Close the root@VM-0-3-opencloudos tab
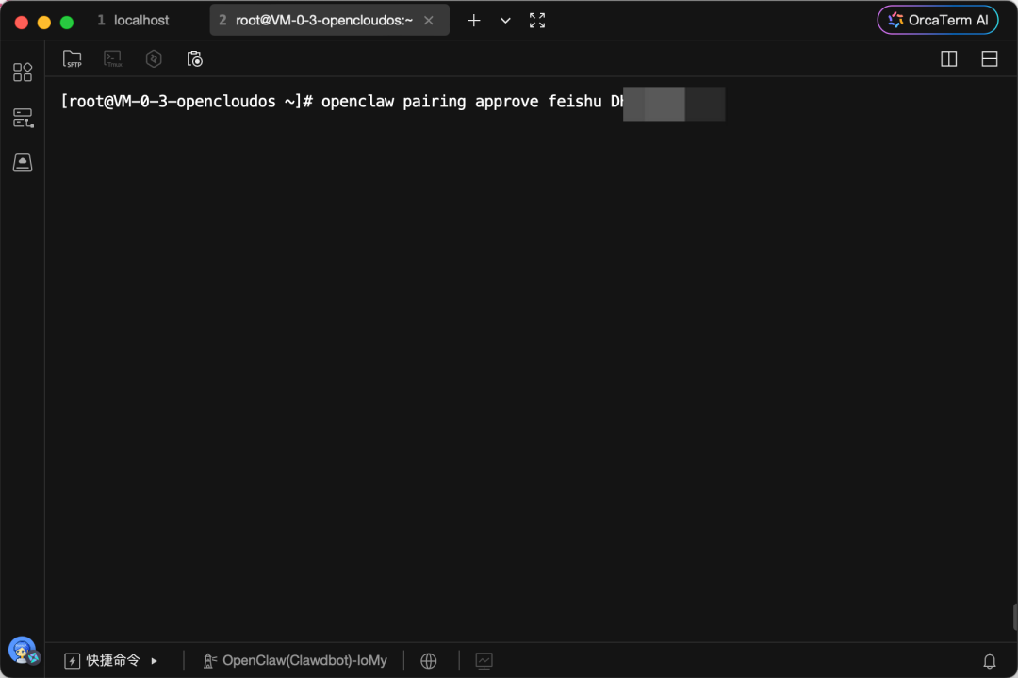The image size is (1018, 678). click(x=429, y=20)
